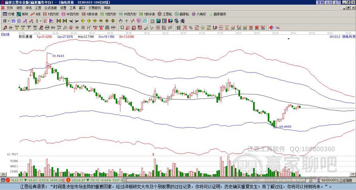Click the 3110.72 index value in status bar
Image resolution: width=356 pixels, height=190 pixels.
click(17, 180)
